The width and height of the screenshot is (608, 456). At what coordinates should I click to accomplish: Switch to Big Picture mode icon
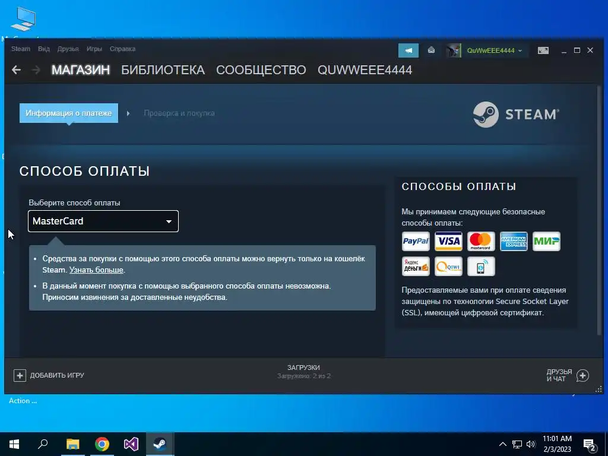[x=543, y=50]
